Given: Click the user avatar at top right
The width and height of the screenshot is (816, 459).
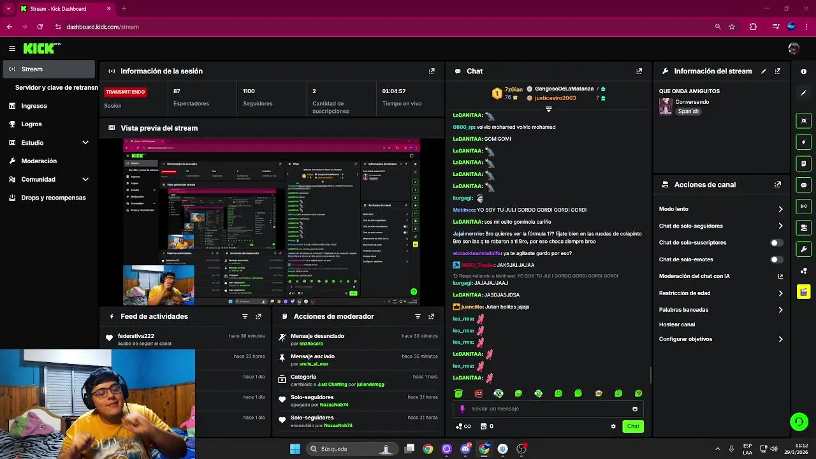Looking at the screenshot, I should [794, 48].
